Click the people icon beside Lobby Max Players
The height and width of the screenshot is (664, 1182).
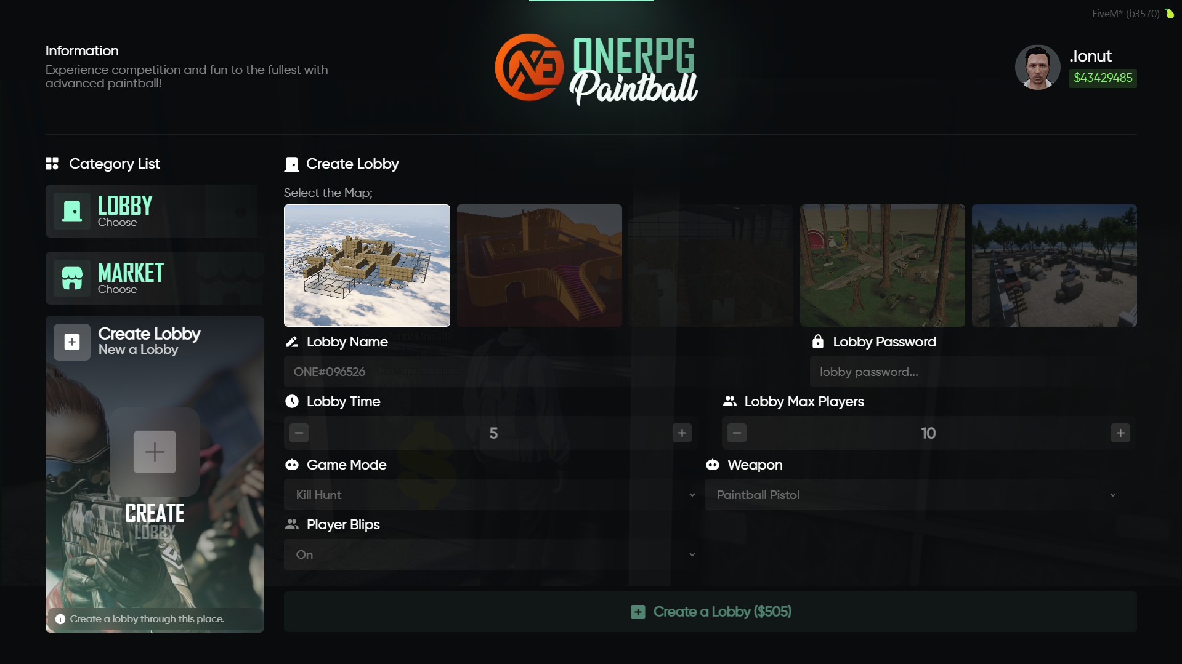[730, 401]
